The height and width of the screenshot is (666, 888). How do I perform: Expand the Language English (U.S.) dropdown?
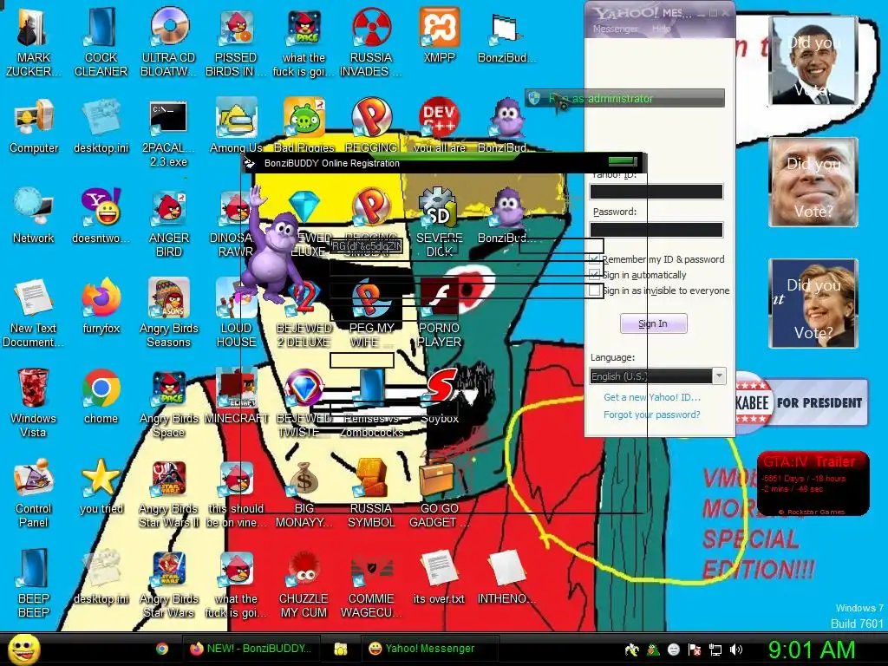(719, 376)
